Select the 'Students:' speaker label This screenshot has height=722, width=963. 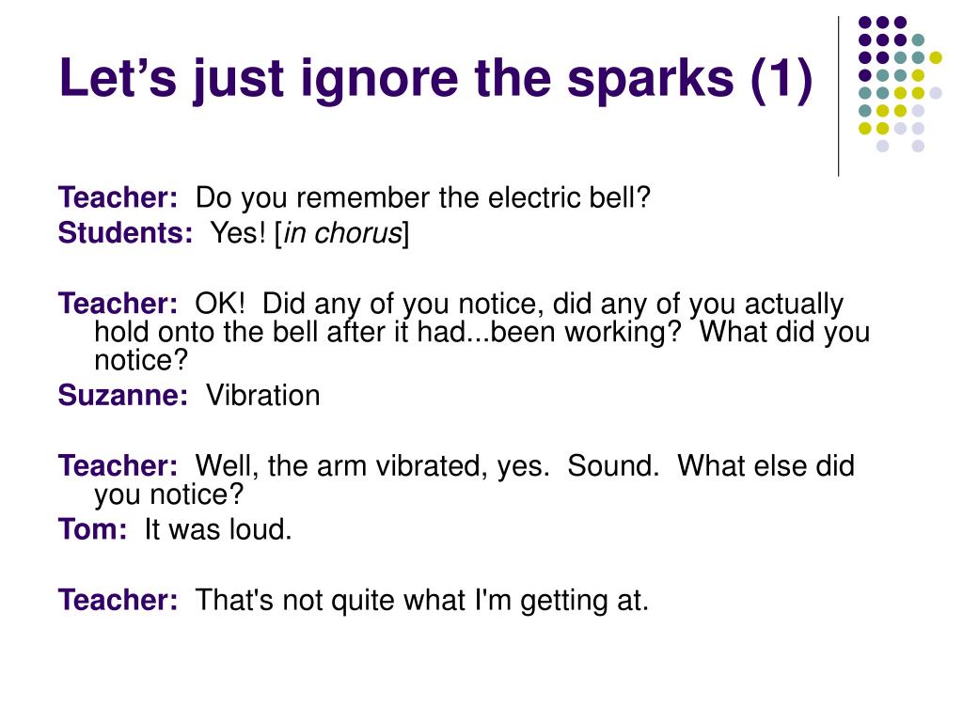pyautogui.click(x=125, y=233)
